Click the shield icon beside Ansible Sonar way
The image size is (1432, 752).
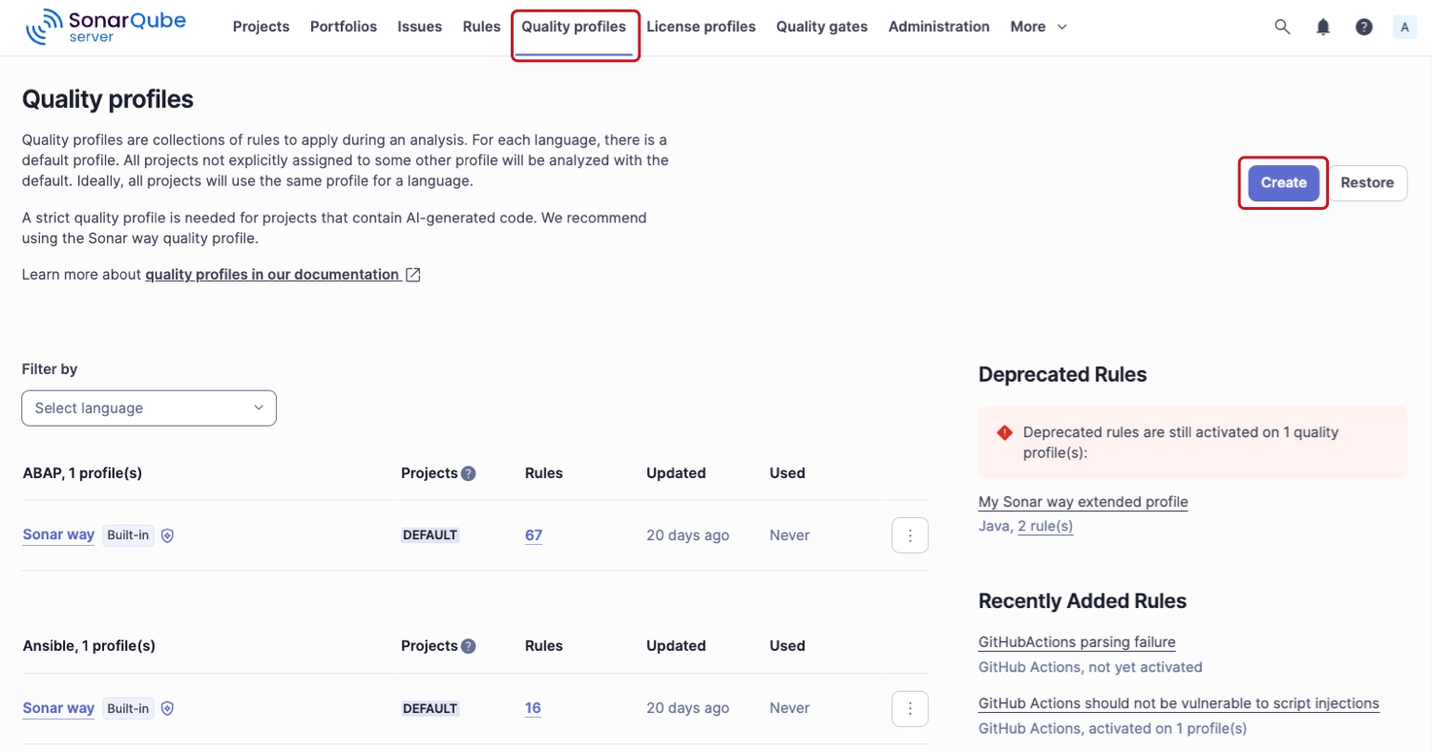(x=167, y=708)
